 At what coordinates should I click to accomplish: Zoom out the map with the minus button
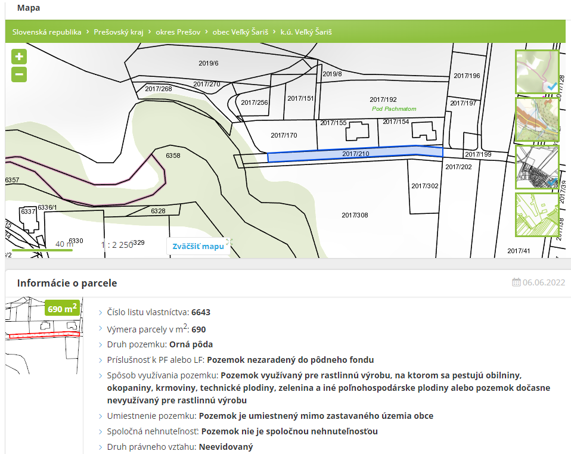coord(19,74)
